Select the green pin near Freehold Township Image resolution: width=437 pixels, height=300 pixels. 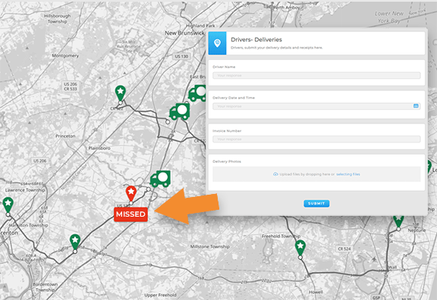[300, 248]
